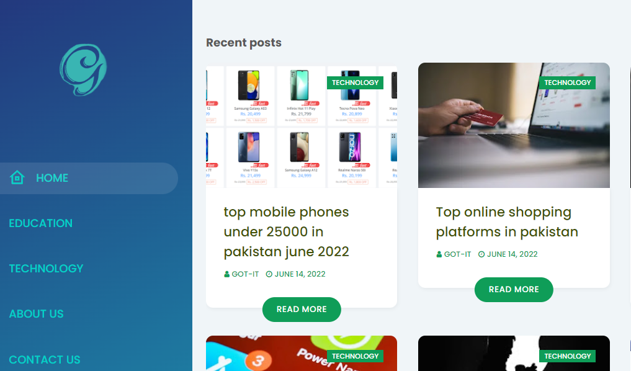Open the credit card laptop thumbnail
This screenshot has height=371, width=631.
pos(514,125)
